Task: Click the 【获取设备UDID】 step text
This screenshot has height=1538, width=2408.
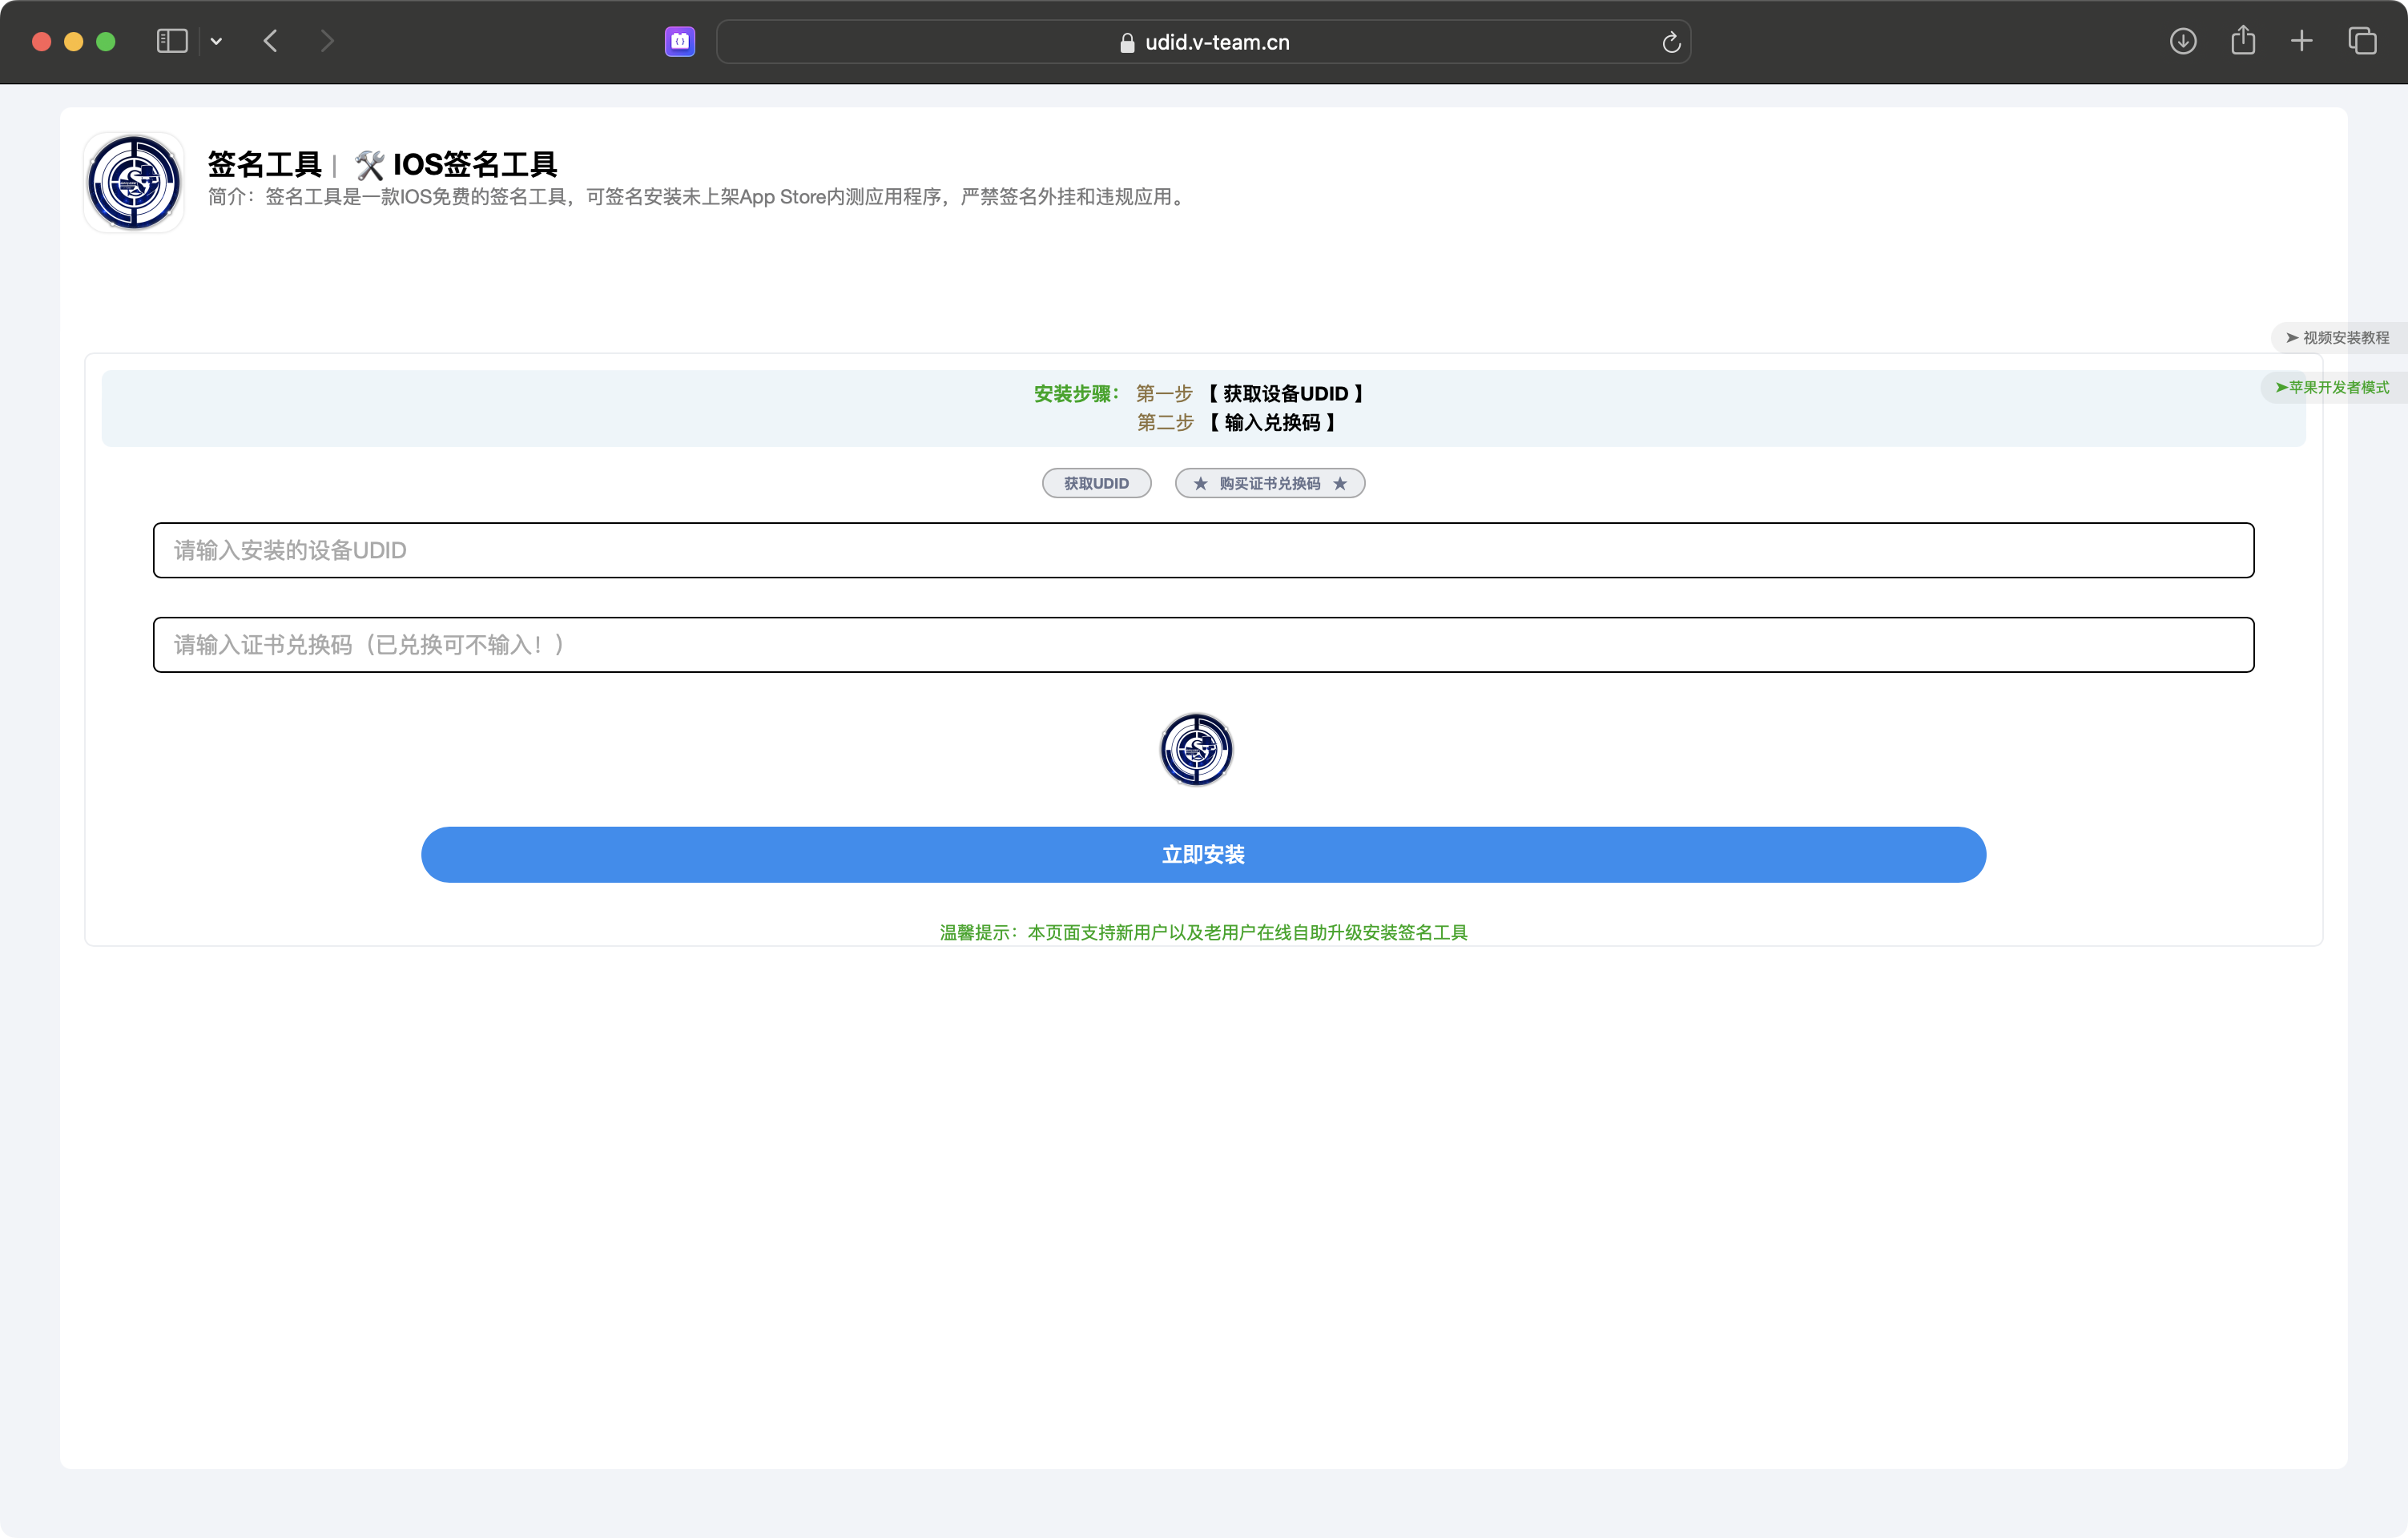Action: (x=1285, y=394)
